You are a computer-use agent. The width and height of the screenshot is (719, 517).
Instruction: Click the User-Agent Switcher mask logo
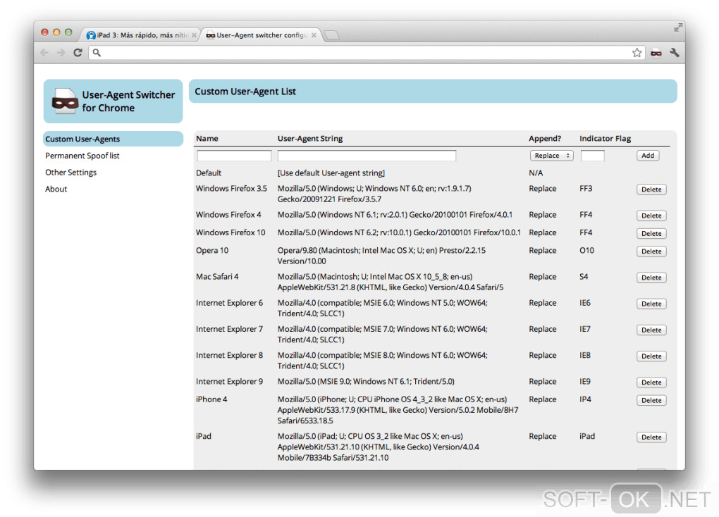pyautogui.click(x=65, y=101)
